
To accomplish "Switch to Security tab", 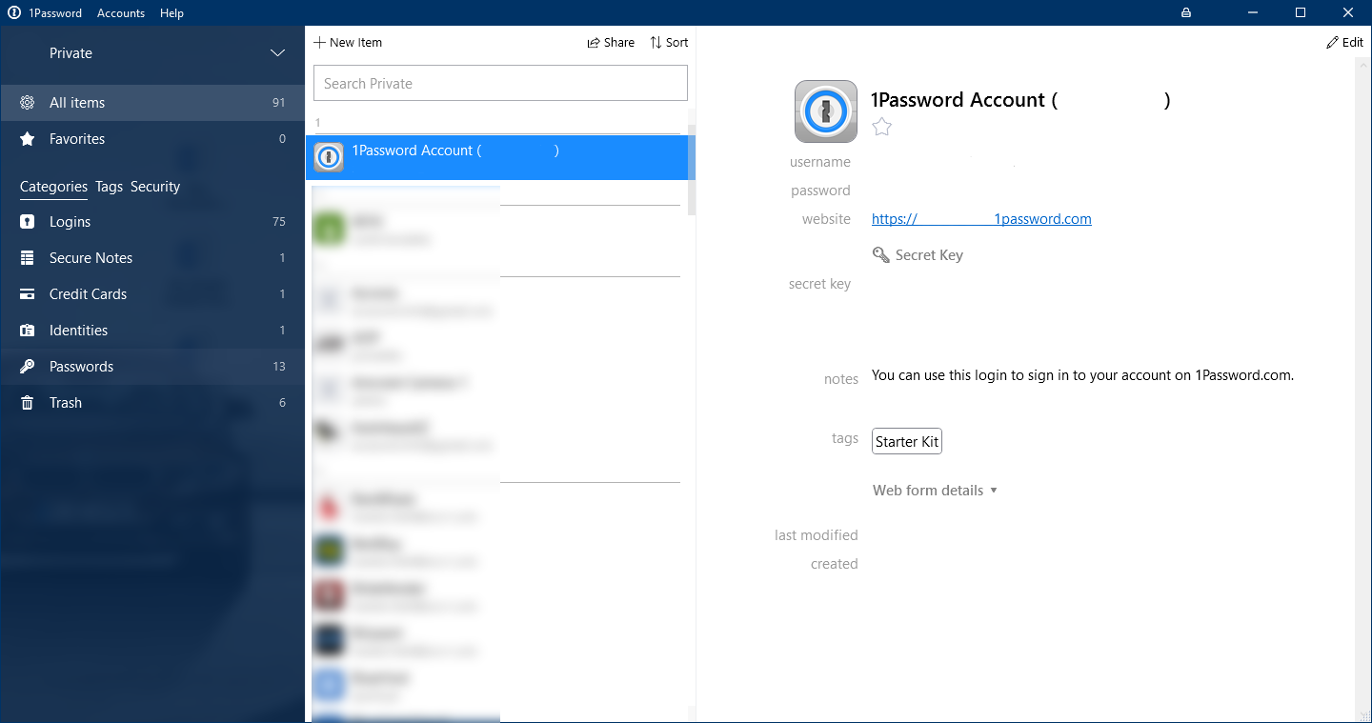I will [155, 187].
